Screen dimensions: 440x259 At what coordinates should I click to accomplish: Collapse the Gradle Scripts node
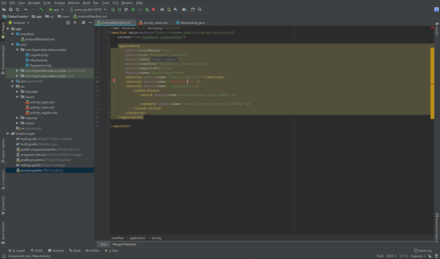click(8, 134)
